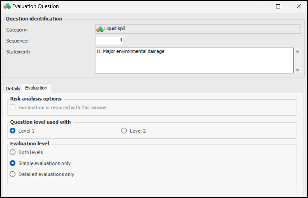Switch to the Details tab

click(13, 89)
